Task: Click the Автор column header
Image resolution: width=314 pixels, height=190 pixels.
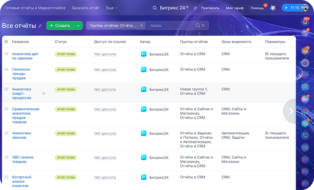Action: click(x=145, y=41)
